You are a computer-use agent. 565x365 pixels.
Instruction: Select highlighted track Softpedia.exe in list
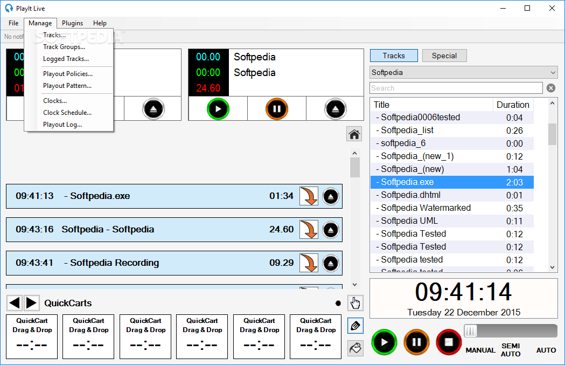(452, 182)
